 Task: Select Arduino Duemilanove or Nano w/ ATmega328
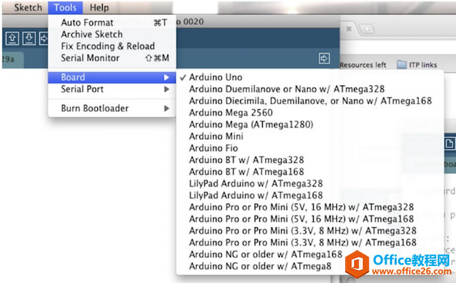[x=310, y=89]
